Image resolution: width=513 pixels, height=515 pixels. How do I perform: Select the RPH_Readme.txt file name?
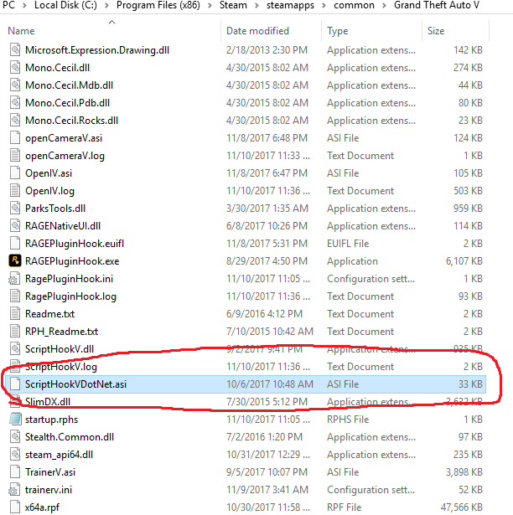[62, 332]
